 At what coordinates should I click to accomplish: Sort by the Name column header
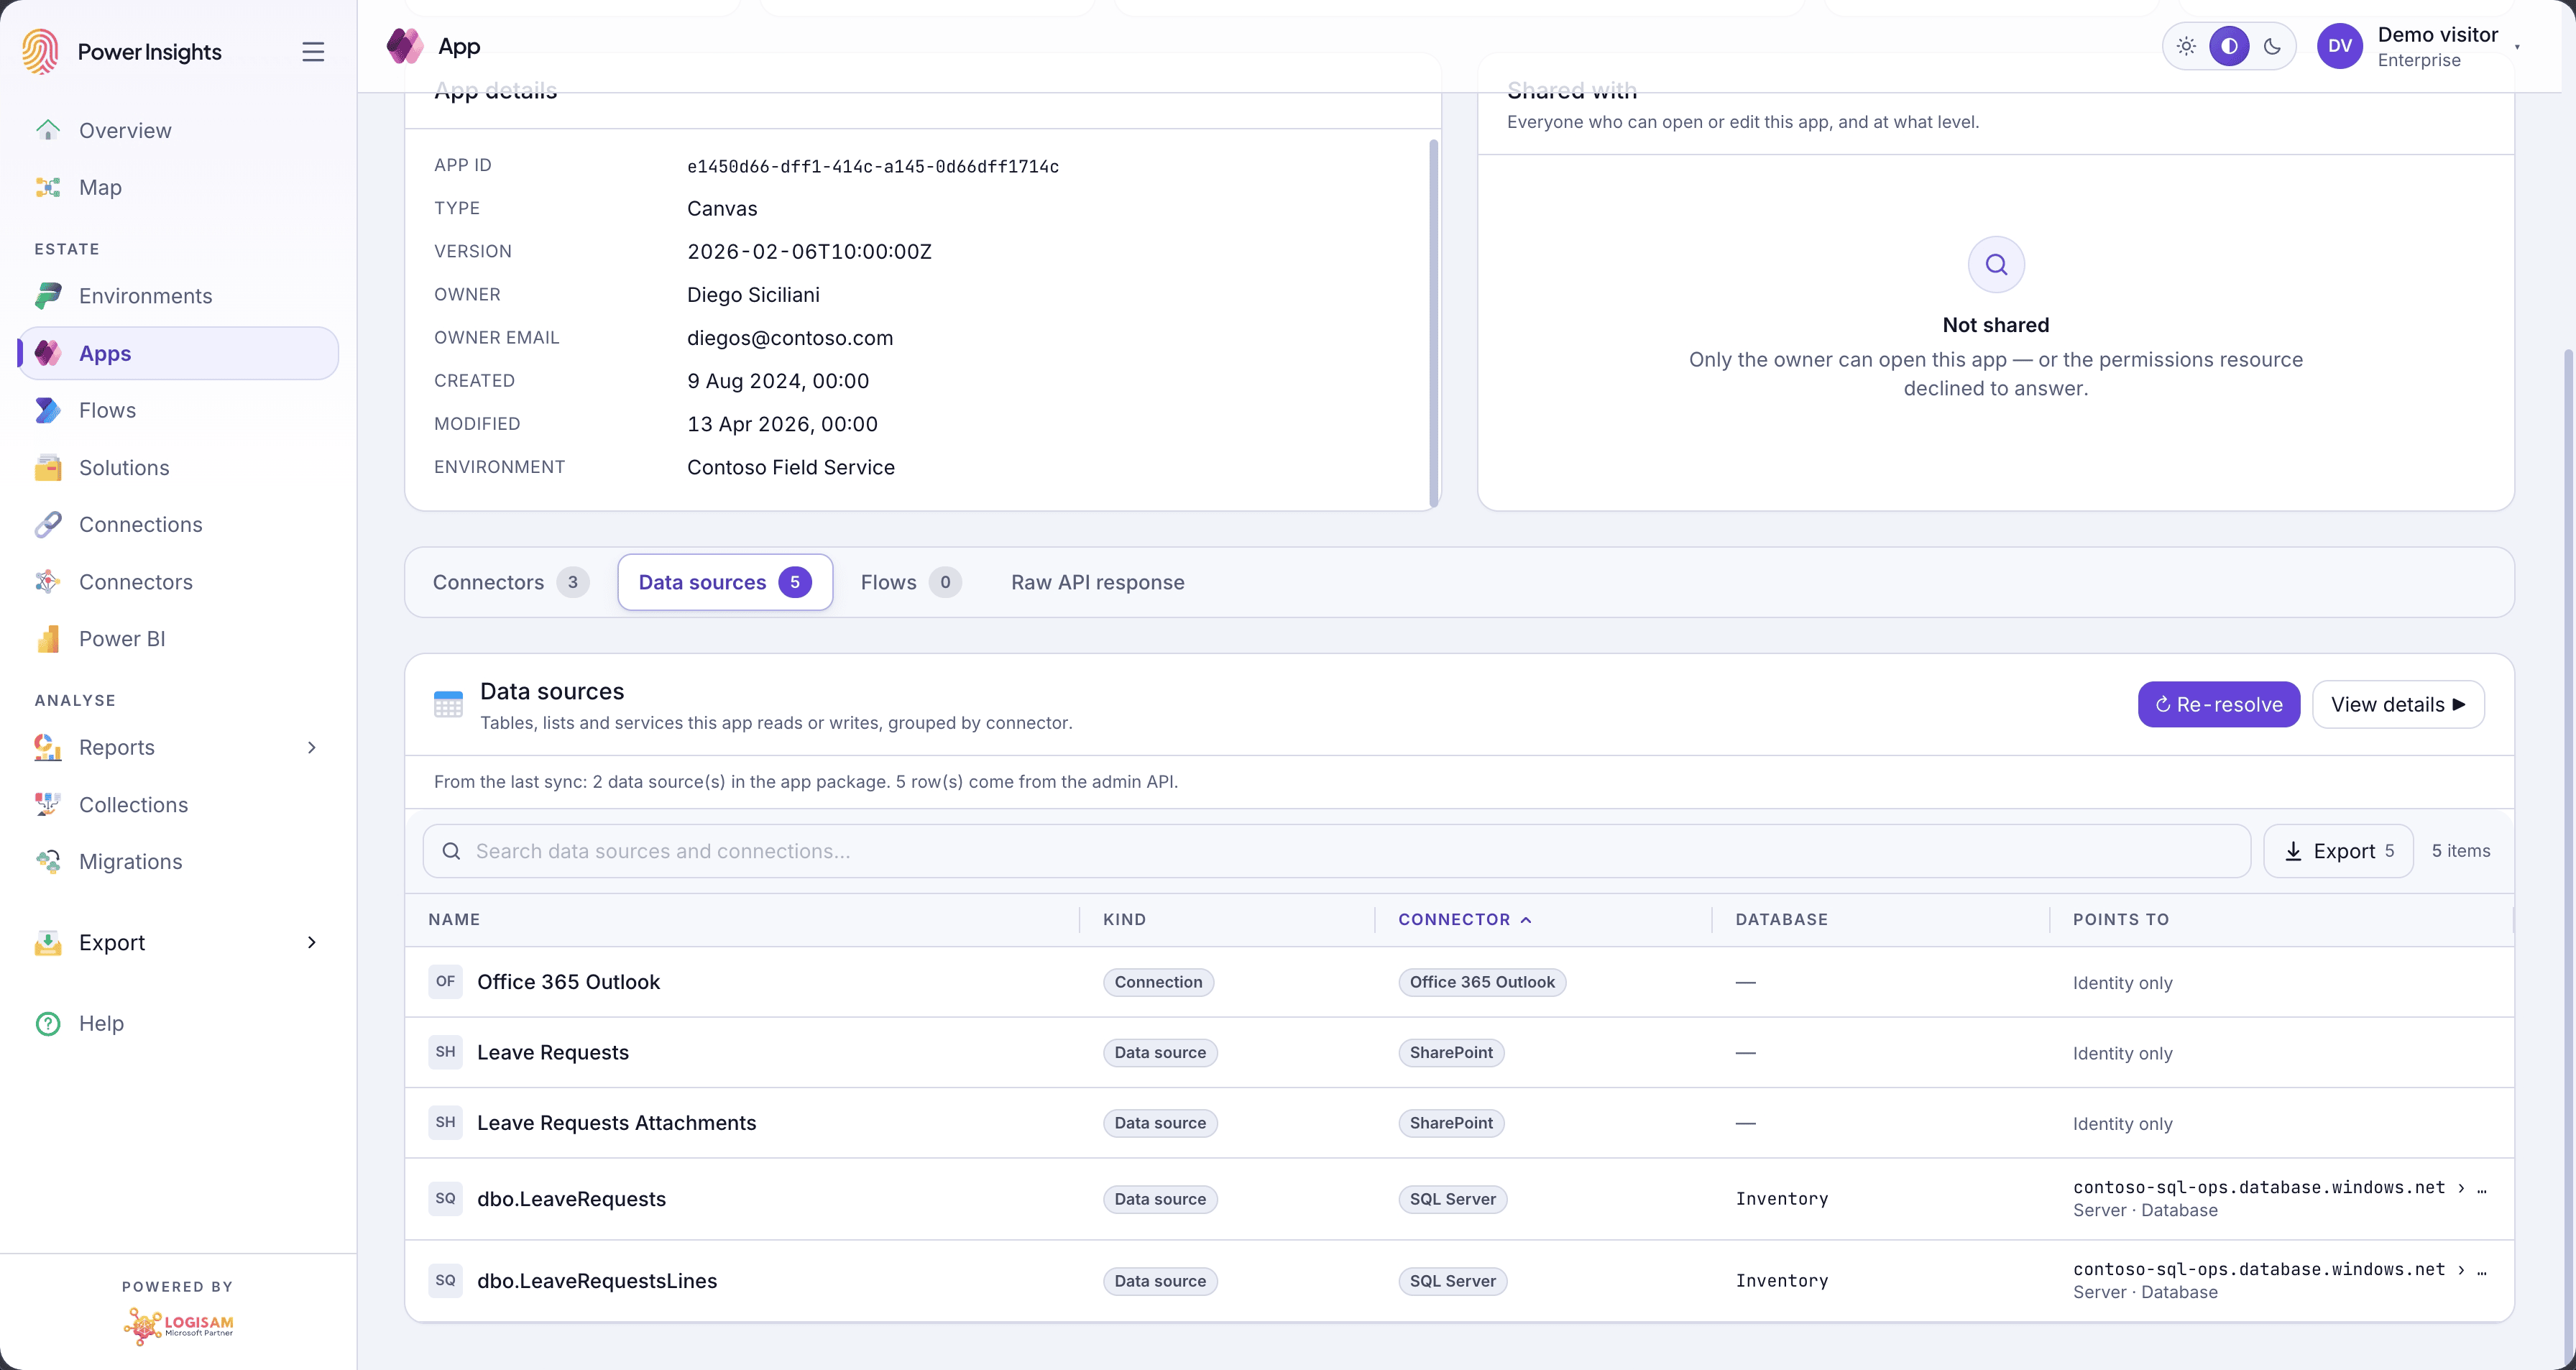click(454, 919)
